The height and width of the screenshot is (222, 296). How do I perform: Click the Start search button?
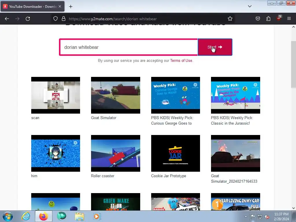(x=215, y=47)
